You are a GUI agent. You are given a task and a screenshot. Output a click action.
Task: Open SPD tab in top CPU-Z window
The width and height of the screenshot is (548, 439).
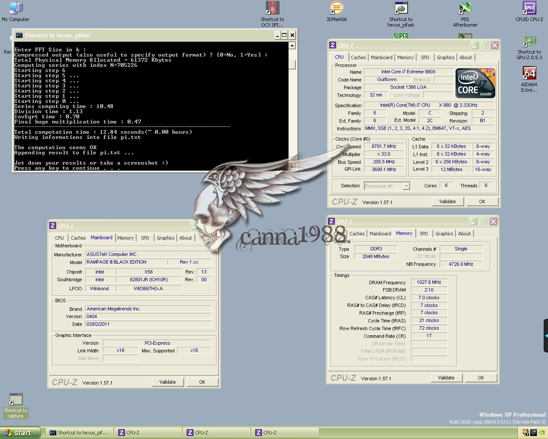tap(425, 57)
